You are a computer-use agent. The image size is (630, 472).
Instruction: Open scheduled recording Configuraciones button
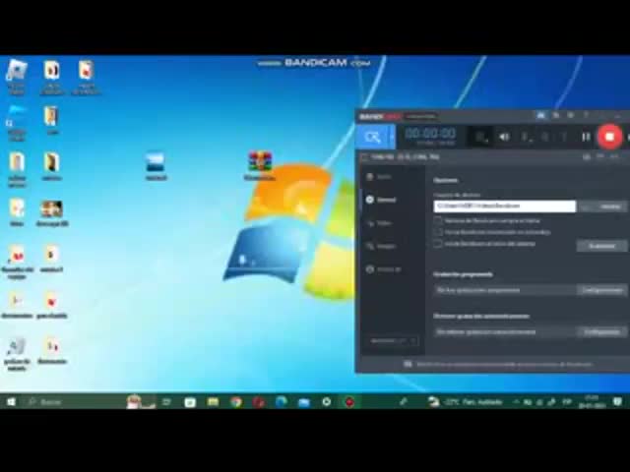tap(600, 290)
